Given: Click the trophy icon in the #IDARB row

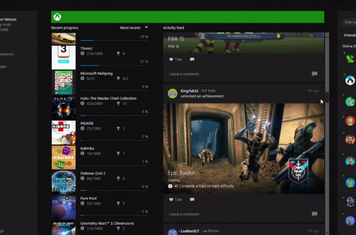Looking at the screenshot, I should [118, 128].
